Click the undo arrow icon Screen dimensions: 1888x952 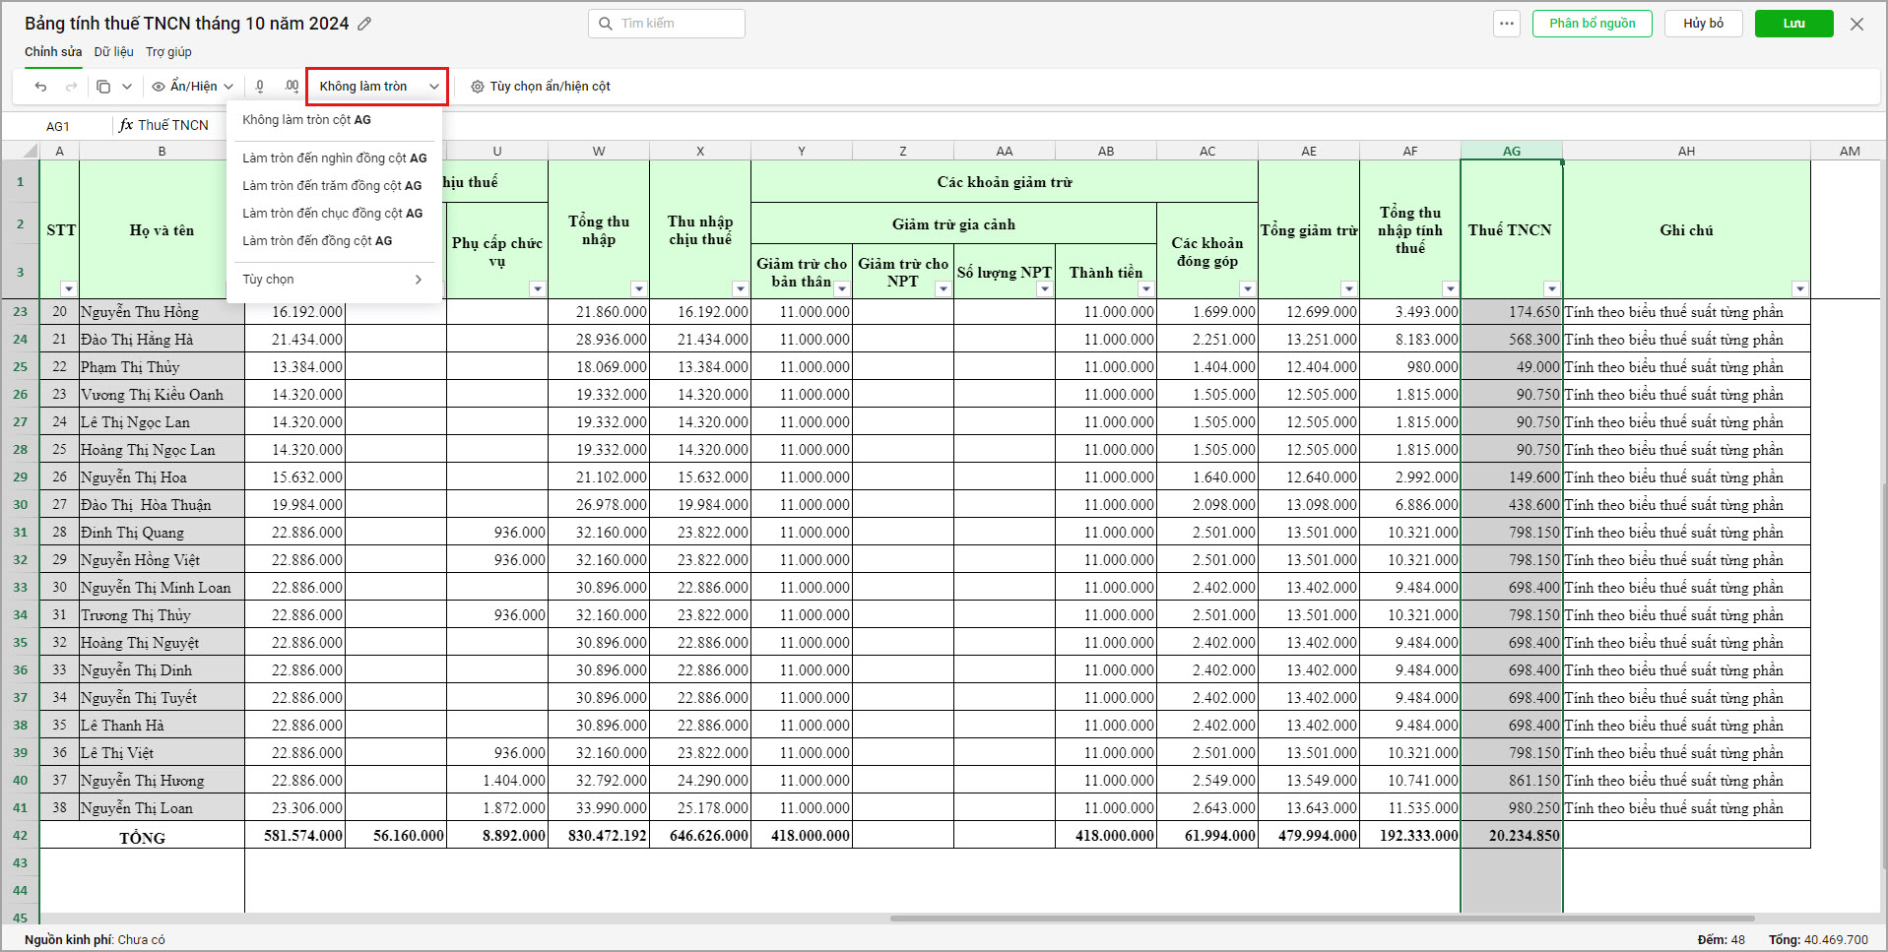(x=40, y=87)
